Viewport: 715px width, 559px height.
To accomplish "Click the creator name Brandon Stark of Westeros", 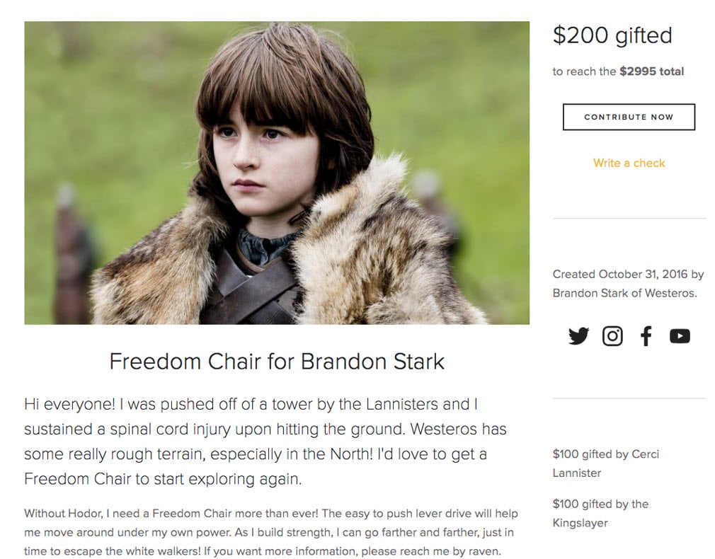I will point(624,293).
